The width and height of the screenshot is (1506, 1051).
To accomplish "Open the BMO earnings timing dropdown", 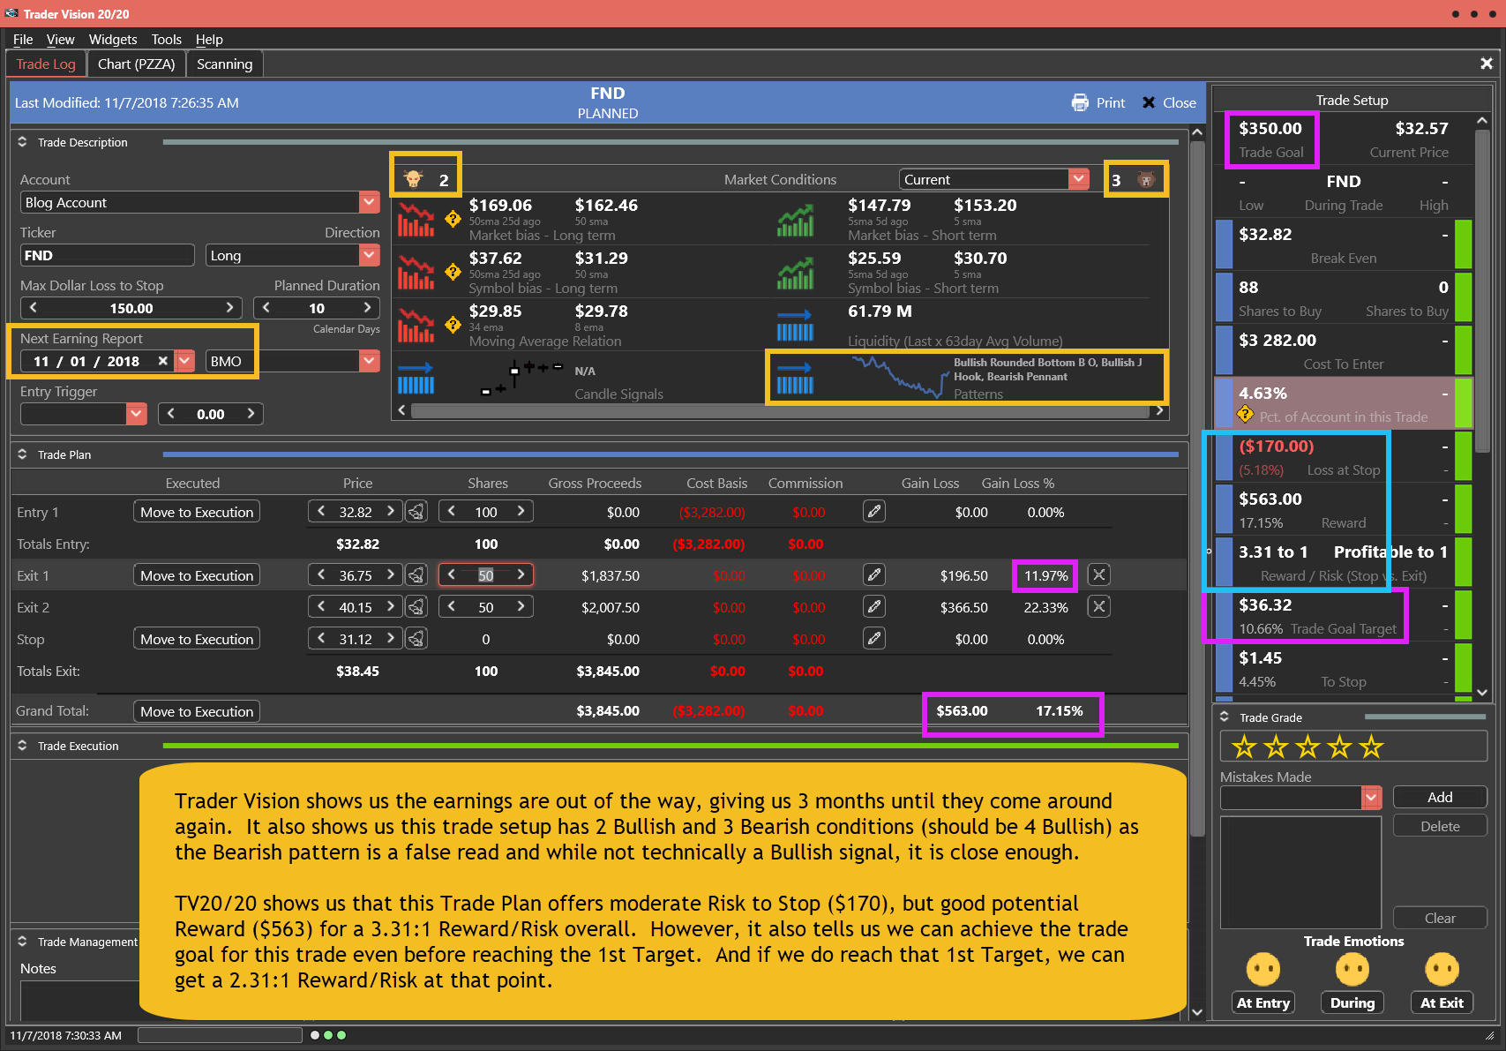I will [x=370, y=361].
